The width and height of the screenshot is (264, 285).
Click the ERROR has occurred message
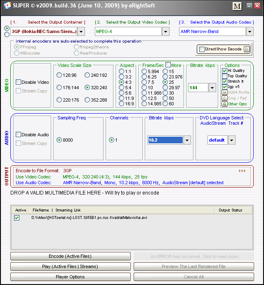[x=194, y=256]
